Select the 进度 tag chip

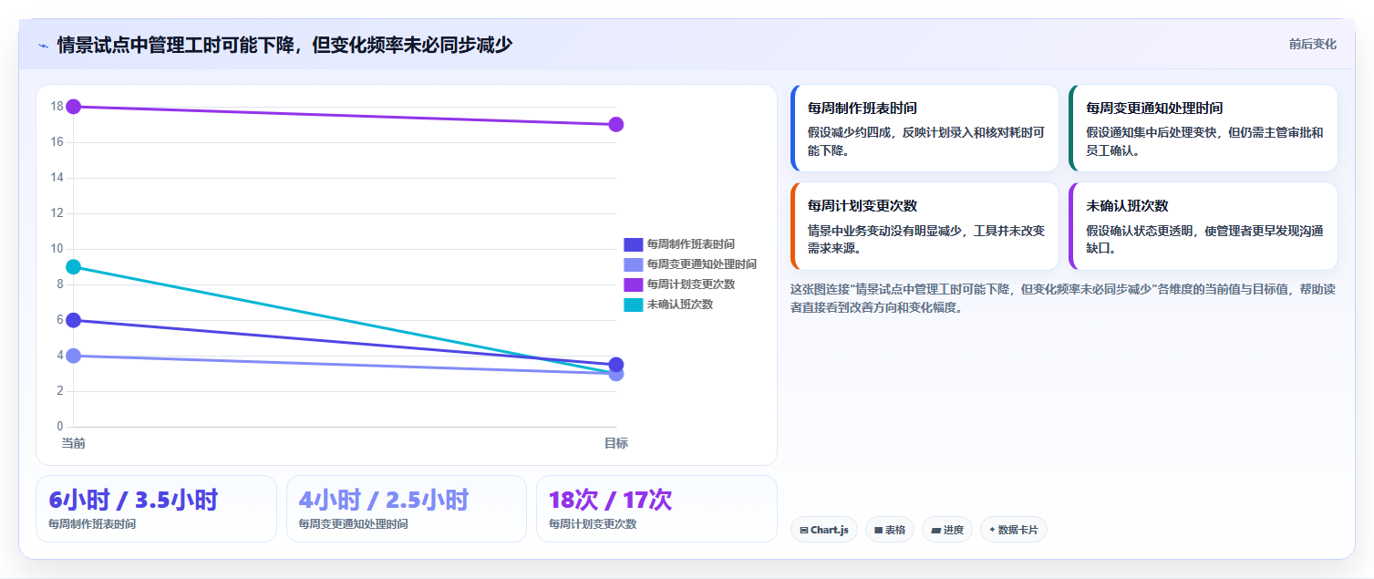point(947,530)
